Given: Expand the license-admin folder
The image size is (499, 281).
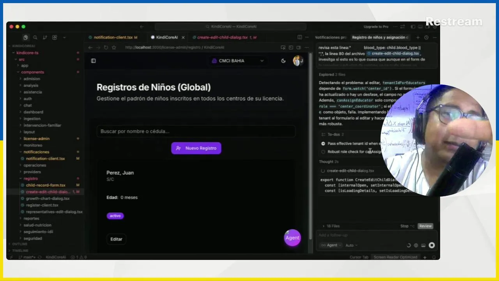Looking at the screenshot, I should click(36, 139).
